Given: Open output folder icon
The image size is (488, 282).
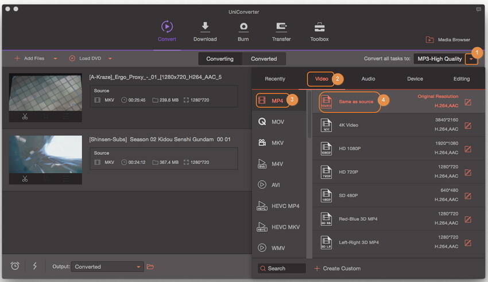Looking at the screenshot, I should (x=150, y=267).
